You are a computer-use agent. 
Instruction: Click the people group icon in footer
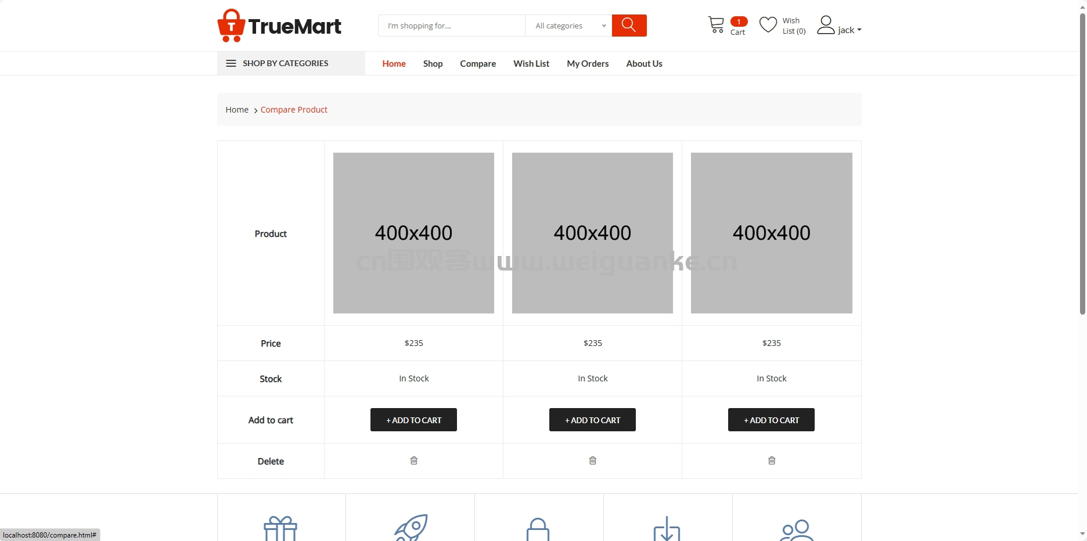click(797, 530)
